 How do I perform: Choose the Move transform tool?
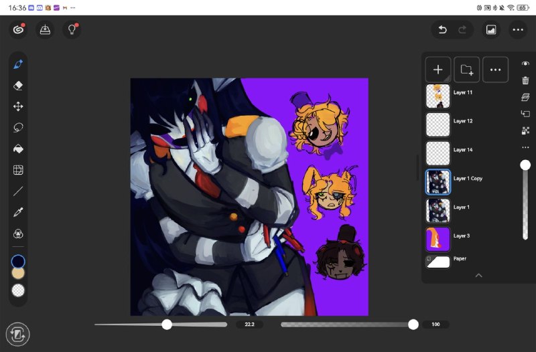(x=18, y=106)
